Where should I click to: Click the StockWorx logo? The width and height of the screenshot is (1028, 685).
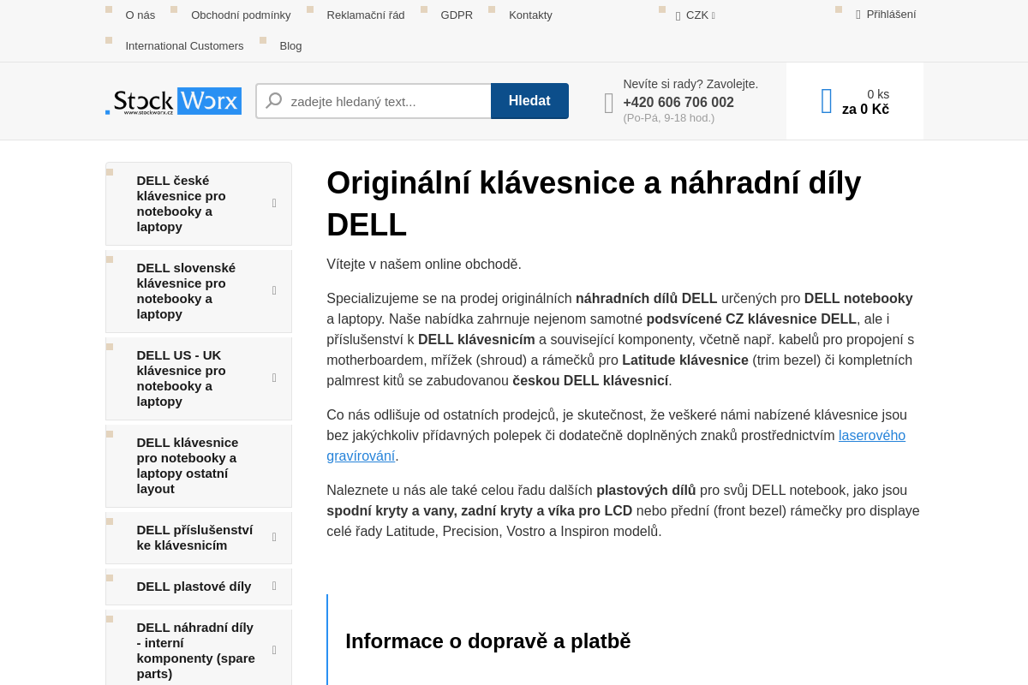tap(173, 101)
